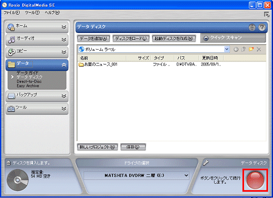Image resolution: width=273 pixels, height=198 pixels.
Task: Select データ ガイド in sidebar
Action: tap(27, 73)
